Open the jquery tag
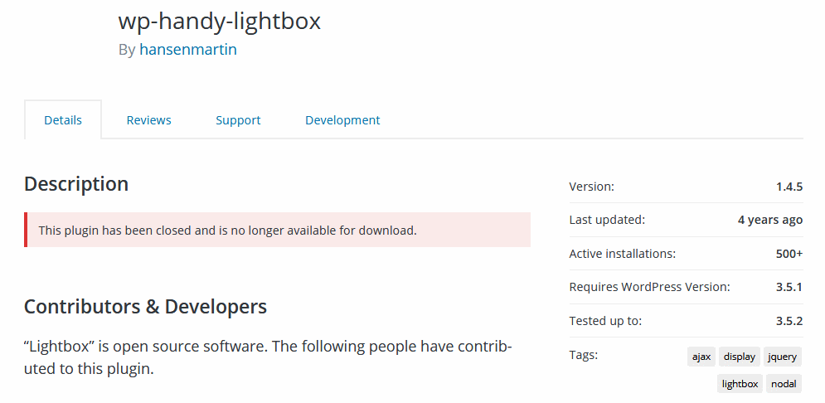Image resolution: width=825 pixels, height=403 pixels. (x=783, y=357)
